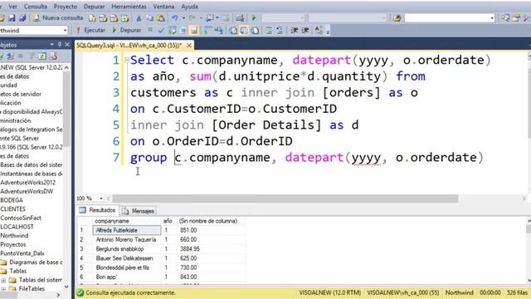Toggle Include Actual Execution Plan icon
This screenshot has height=299, width=531.
click(207, 31)
